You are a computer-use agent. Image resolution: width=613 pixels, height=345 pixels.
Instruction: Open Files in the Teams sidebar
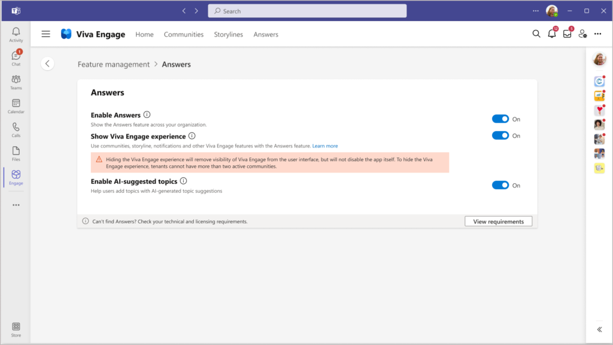point(16,154)
